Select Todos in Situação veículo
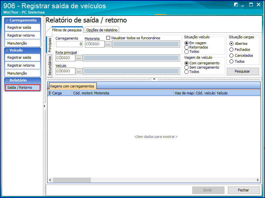Image resolution: width=265 pixels, height=198 pixels. point(186,51)
